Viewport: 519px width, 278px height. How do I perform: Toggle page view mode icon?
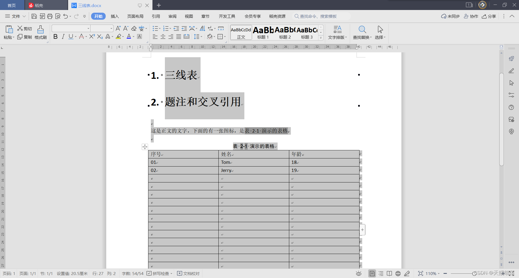click(x=372, y=273)
